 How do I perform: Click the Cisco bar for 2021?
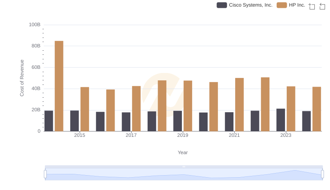click(229, 122)
